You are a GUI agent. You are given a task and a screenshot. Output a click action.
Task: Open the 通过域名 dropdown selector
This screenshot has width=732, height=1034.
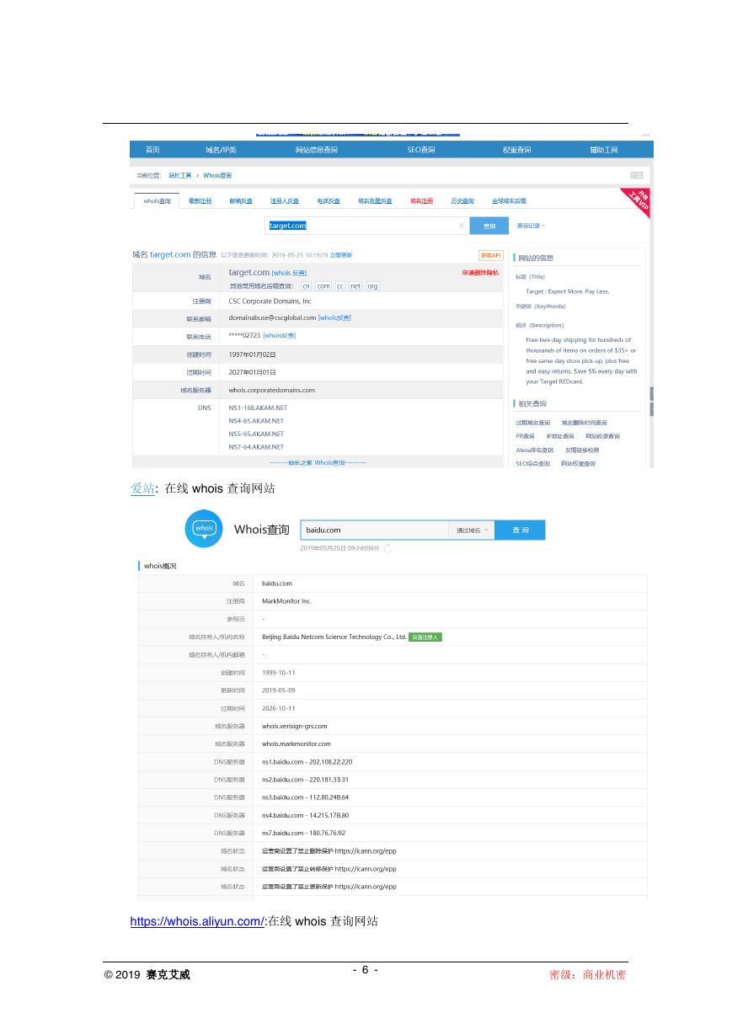tap(473, 530)
